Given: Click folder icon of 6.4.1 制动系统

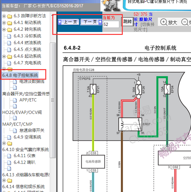Looking at the screenshot, I should [10, 23].
